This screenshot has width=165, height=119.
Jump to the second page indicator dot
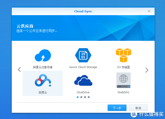tap(81, 97)
